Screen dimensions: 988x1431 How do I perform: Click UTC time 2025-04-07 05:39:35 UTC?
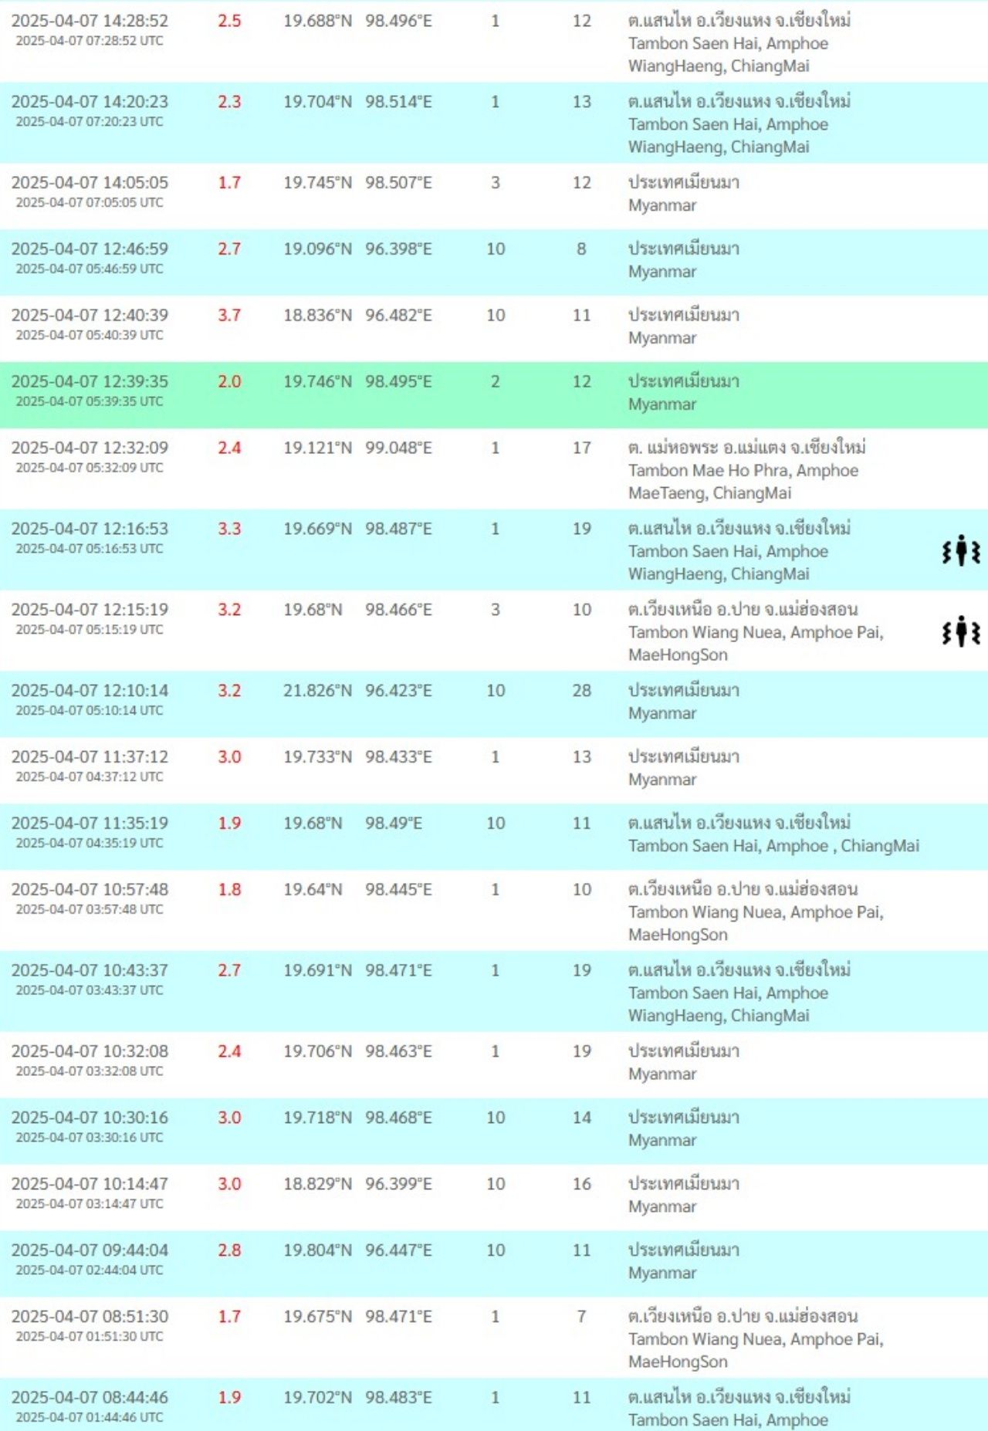click(x=90, y=402)
